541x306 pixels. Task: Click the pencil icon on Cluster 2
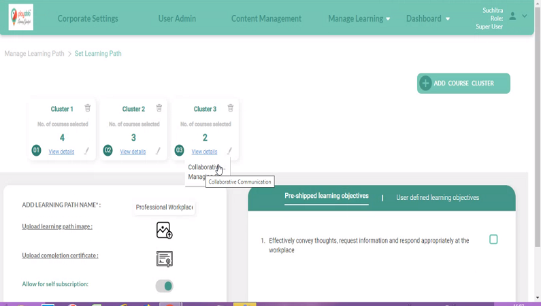(158, 151)
